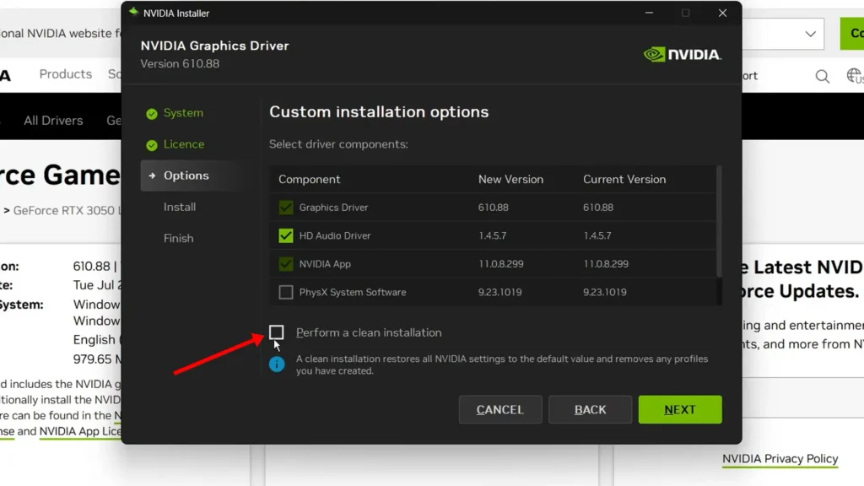
Task: Open the search icon on NVIDIA website
Action: coord(822,76)
